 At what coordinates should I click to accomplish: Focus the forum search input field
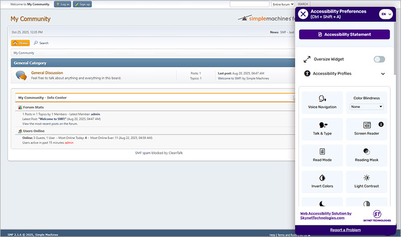point(249,4)
